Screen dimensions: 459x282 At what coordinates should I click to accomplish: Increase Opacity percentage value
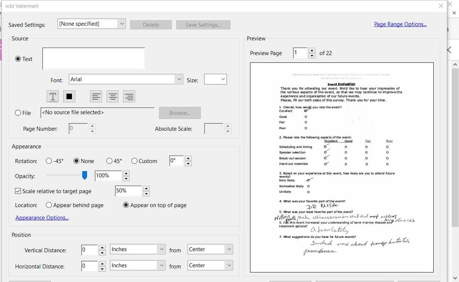point(126,173)
